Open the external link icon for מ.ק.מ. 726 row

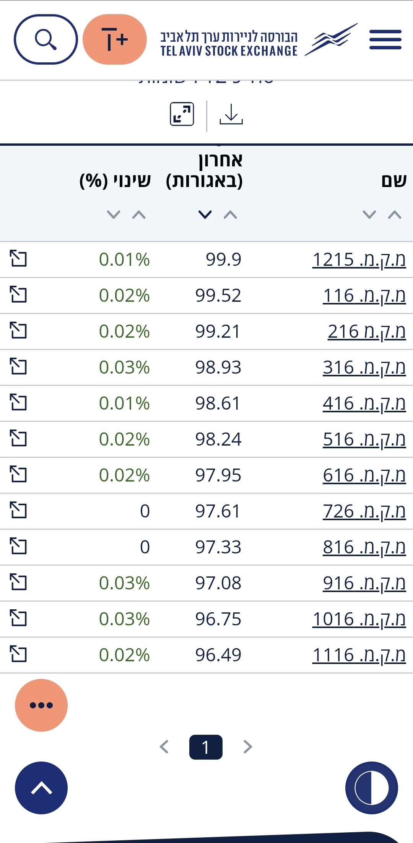(18, 511)
